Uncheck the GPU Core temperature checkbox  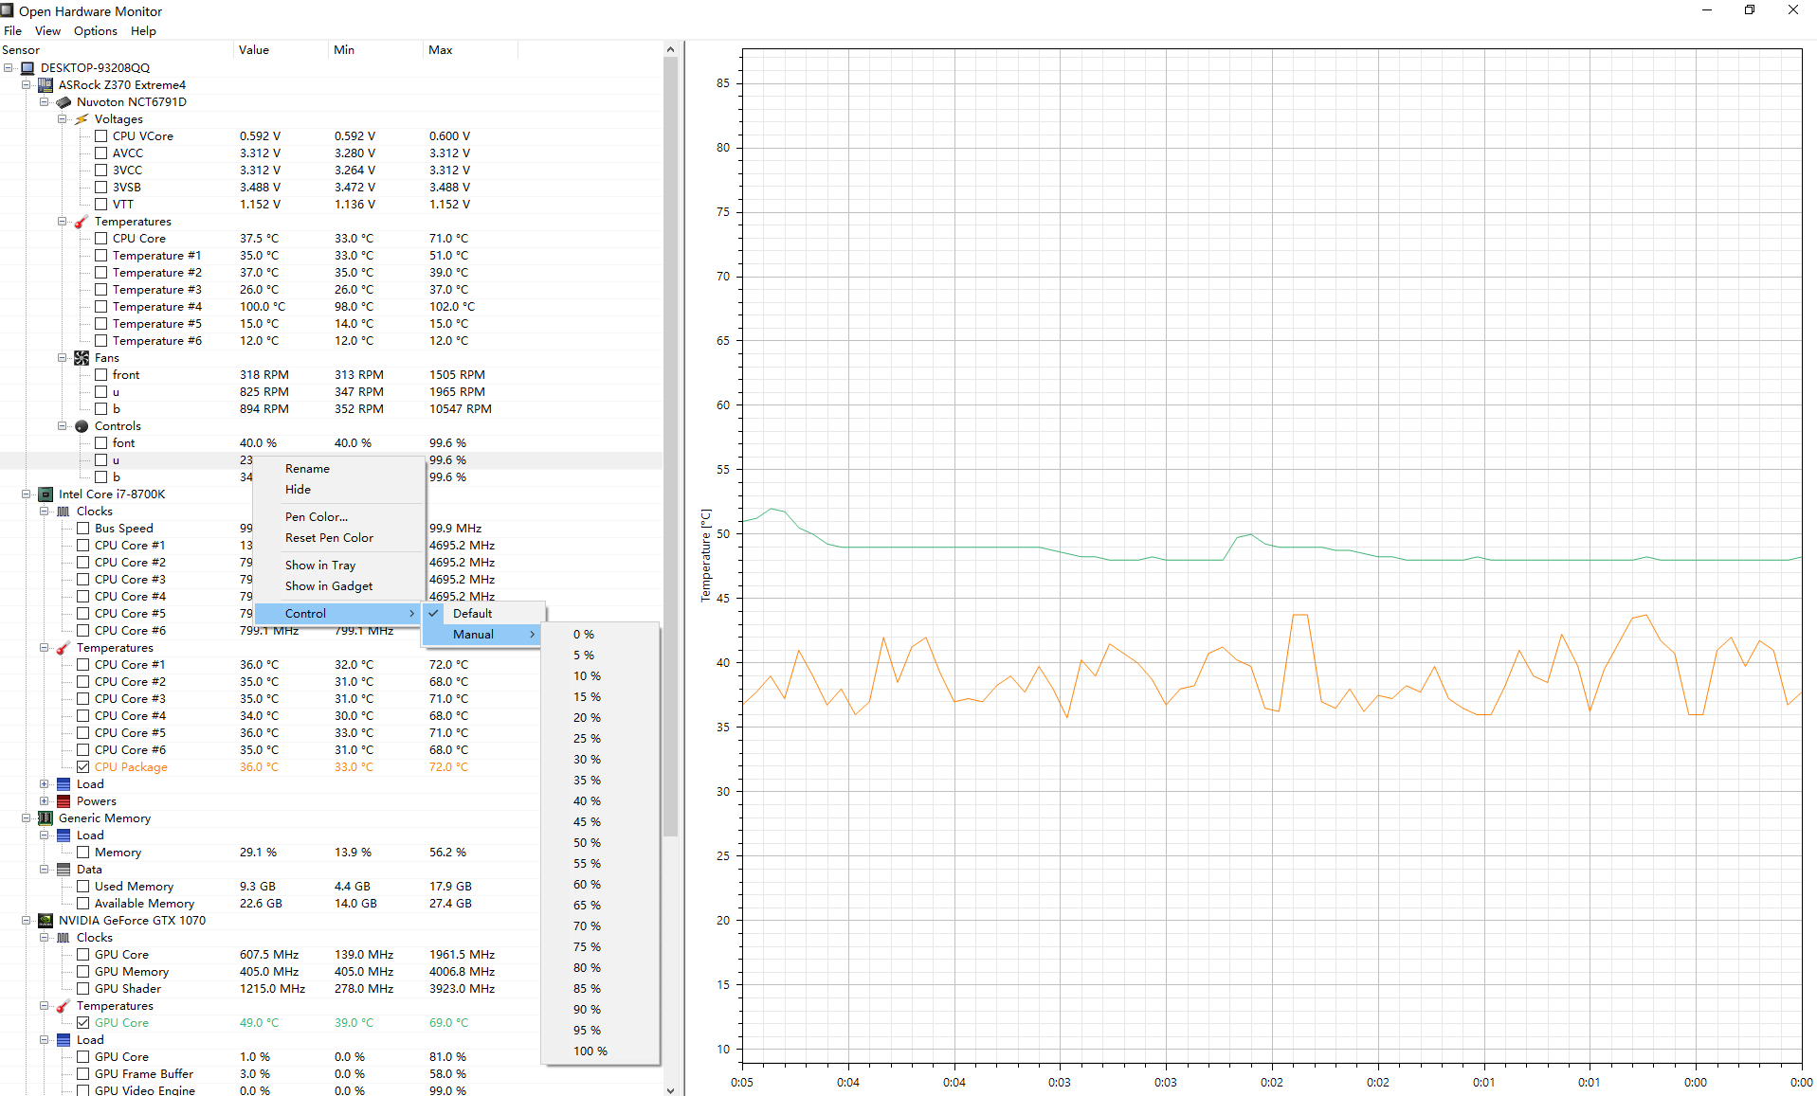click(x=83, y=1023)
